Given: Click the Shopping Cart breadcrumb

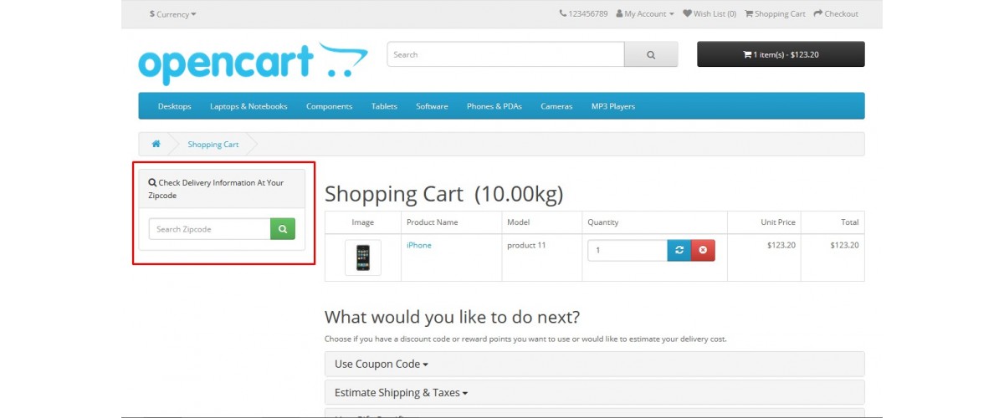Looking at the screenshot, I should (x=213, y=145).
